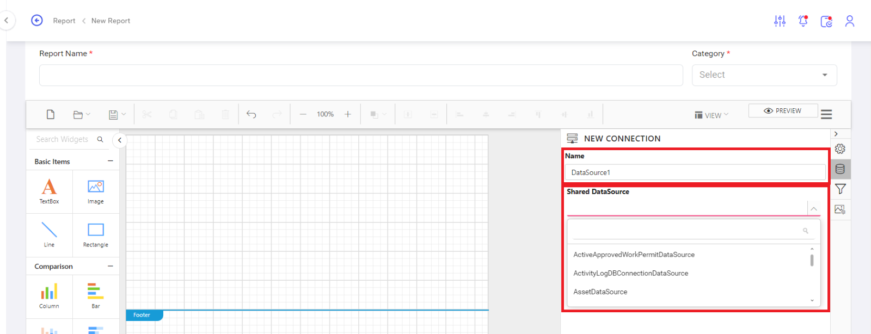Open the Parameters filter funnel icon
Screen dimensions: 871x334
point(840,189)
